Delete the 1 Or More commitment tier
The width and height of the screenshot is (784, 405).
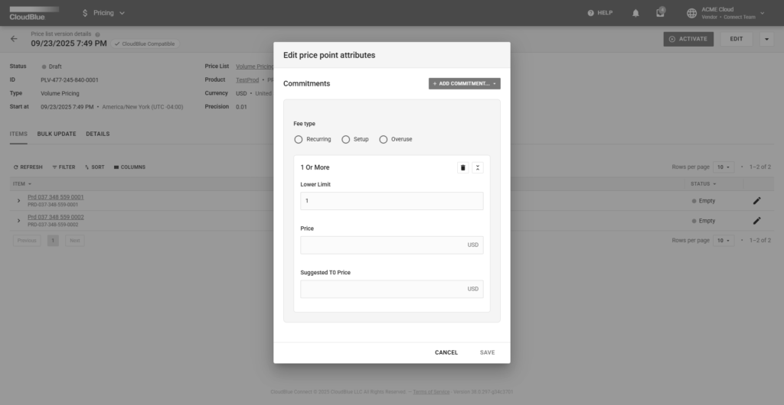coord(462,167)
